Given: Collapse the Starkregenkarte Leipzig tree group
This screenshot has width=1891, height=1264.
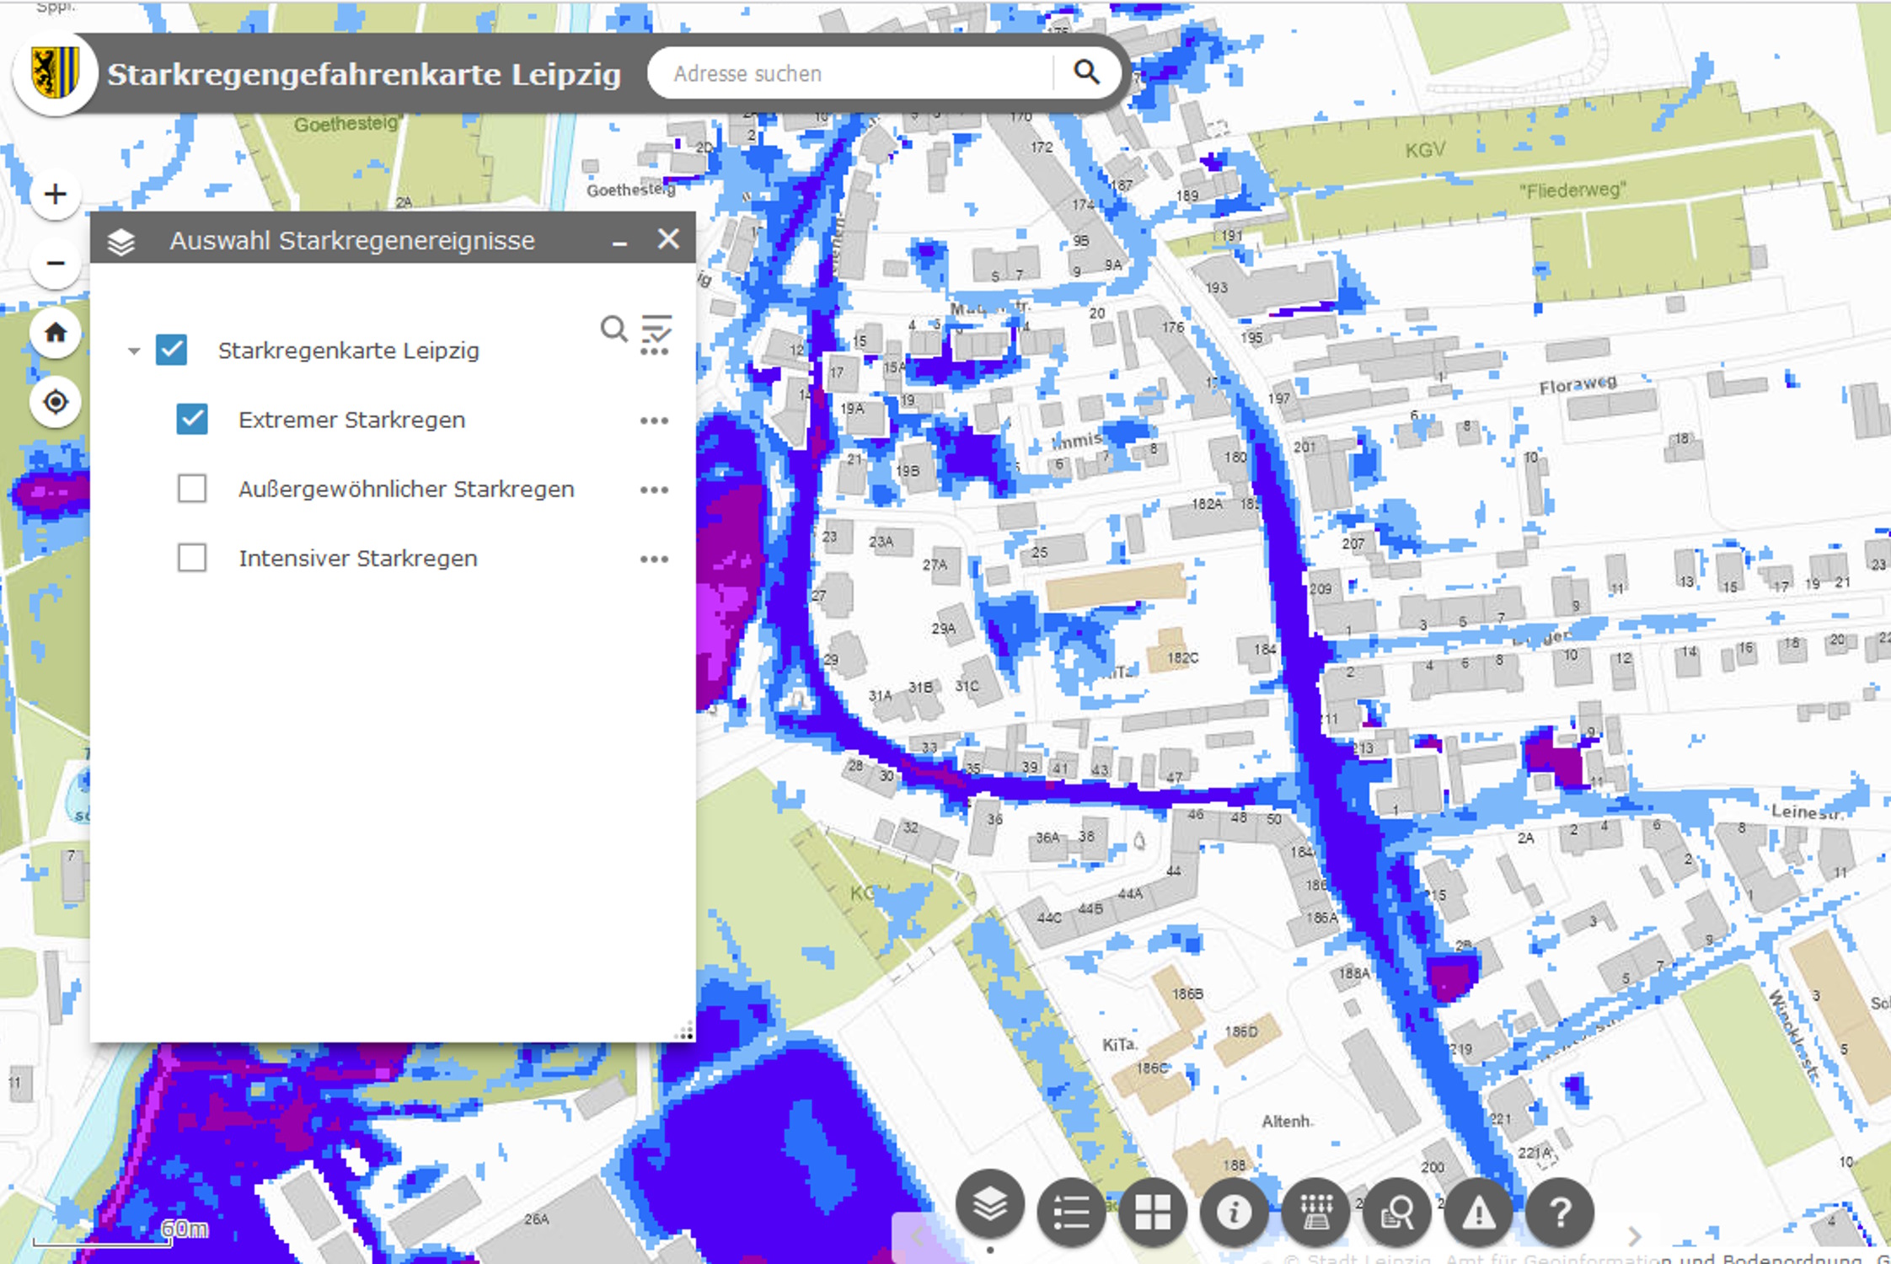Looking at the screenshot, I should pos(134,351).
